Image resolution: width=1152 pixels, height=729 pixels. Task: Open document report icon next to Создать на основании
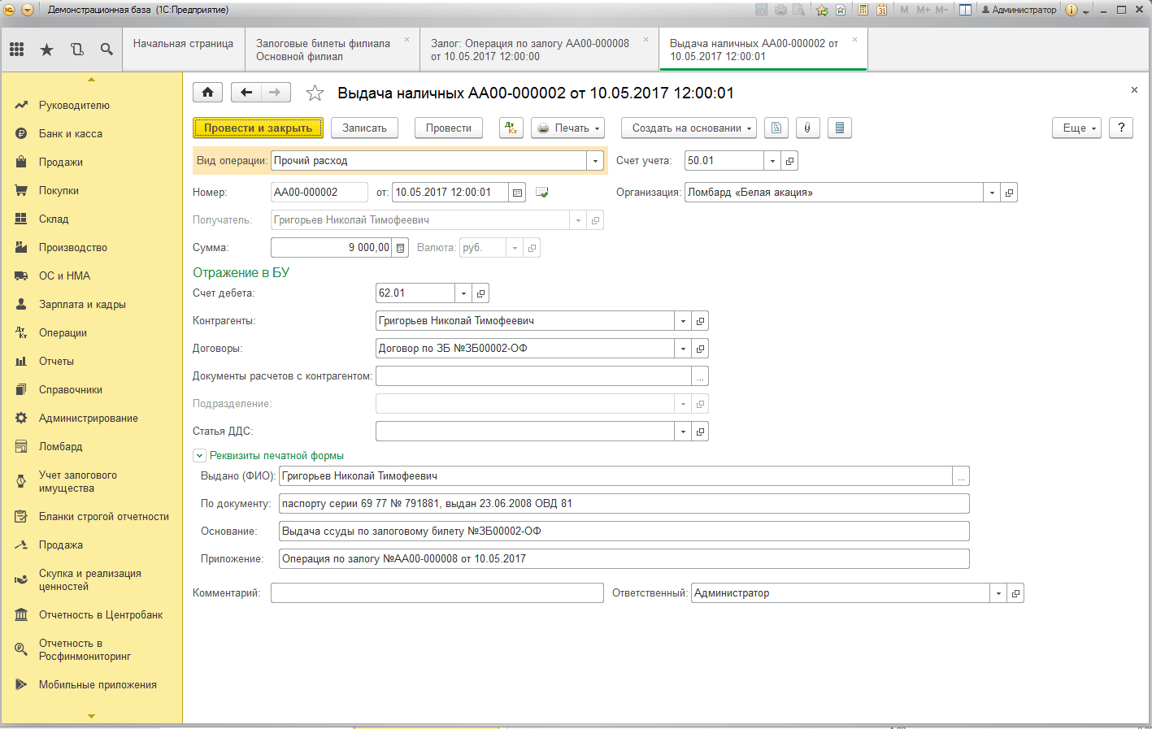(776, 128)
